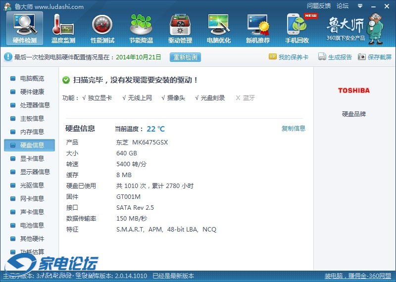
Task: Launch the 性能测试 performance test icon
Action: [x=102, y=27]
